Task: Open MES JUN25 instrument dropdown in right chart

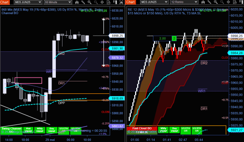Action: pyautogui.click(x=154, y=2)
